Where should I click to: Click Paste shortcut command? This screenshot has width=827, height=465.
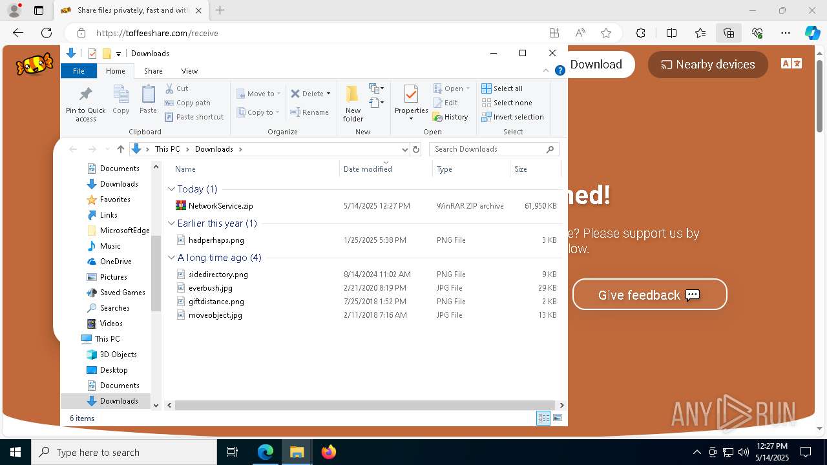(194, 117)
